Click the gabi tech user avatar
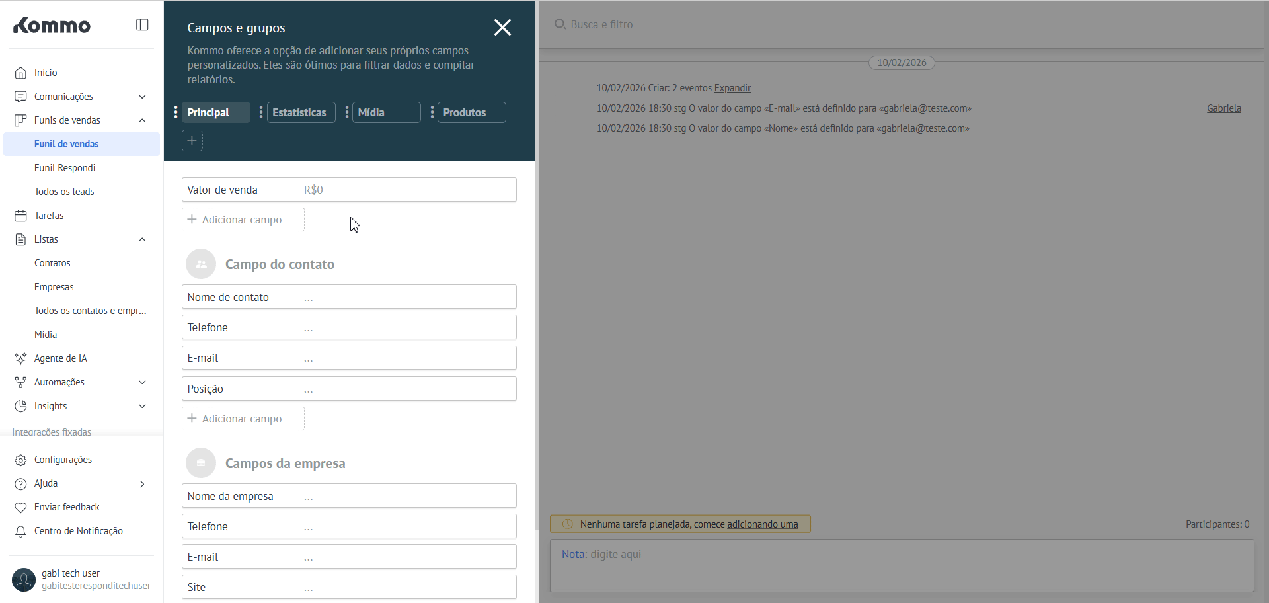The image size is (1269, 603). click(x=24, y=580)
